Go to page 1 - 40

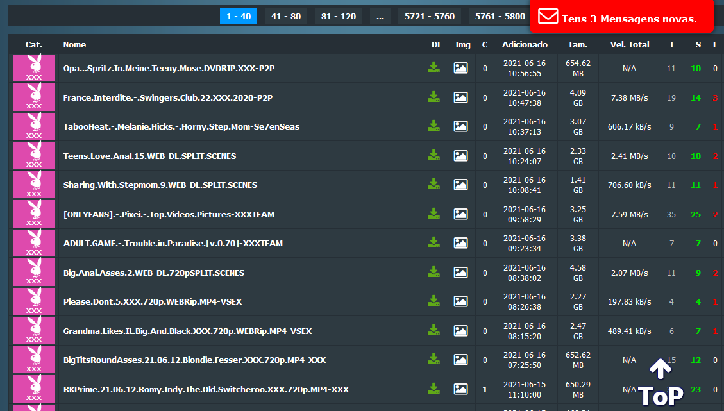[239, 16]
